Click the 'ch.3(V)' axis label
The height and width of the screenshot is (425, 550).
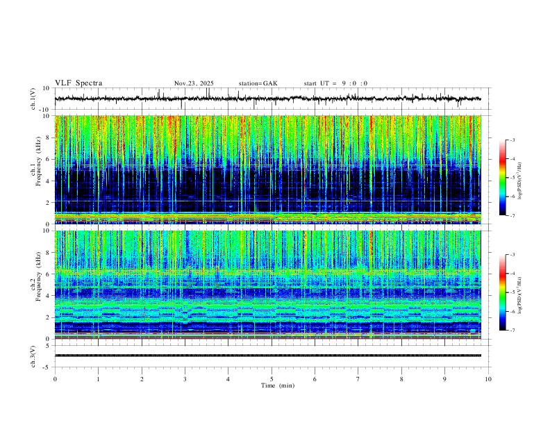[33, 356]
